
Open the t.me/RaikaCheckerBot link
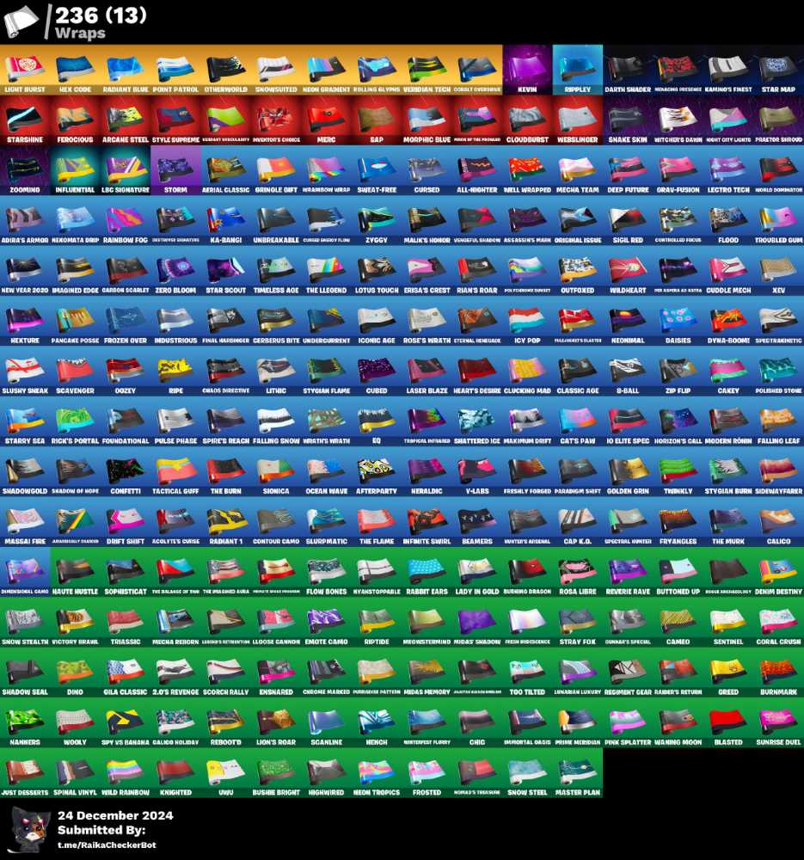click(107, 845)
